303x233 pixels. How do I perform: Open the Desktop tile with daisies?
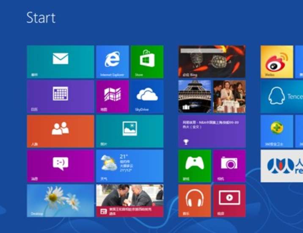[x=61, y=201]
